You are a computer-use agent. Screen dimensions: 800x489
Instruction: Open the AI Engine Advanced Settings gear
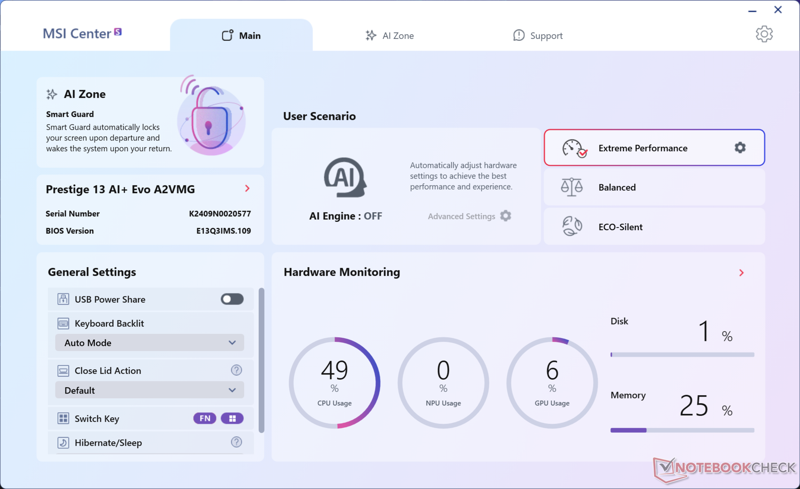tap(505, 216)
